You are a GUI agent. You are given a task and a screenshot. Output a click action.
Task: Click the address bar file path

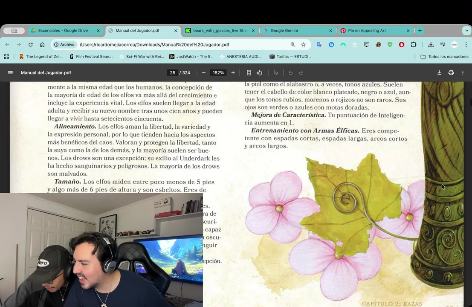click(x=154, y=44)
